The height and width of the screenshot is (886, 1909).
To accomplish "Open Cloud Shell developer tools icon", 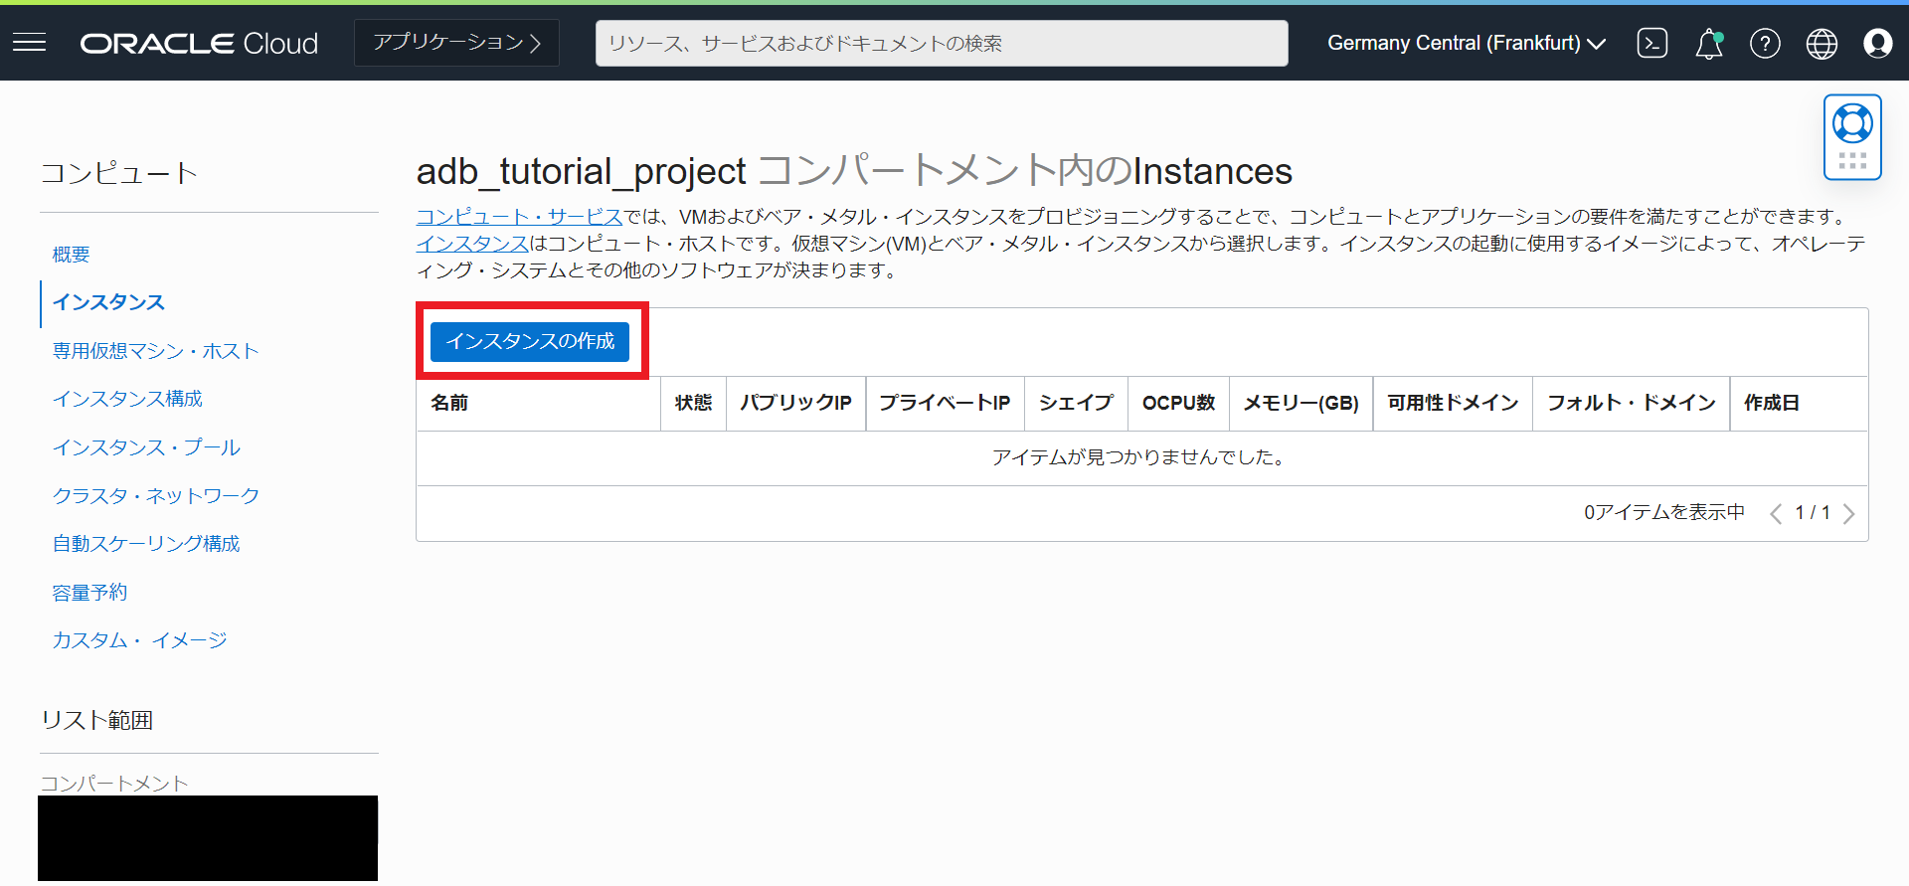I will 1652,43.
